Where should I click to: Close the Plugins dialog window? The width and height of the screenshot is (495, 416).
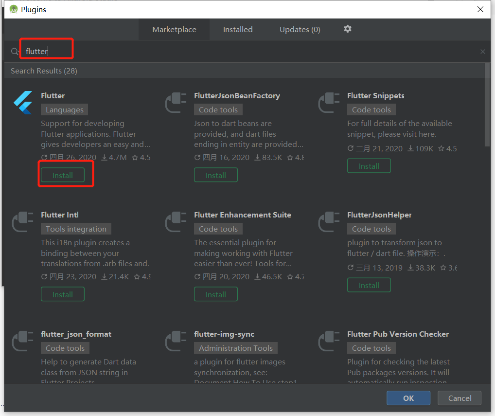[x=480, y=9]
